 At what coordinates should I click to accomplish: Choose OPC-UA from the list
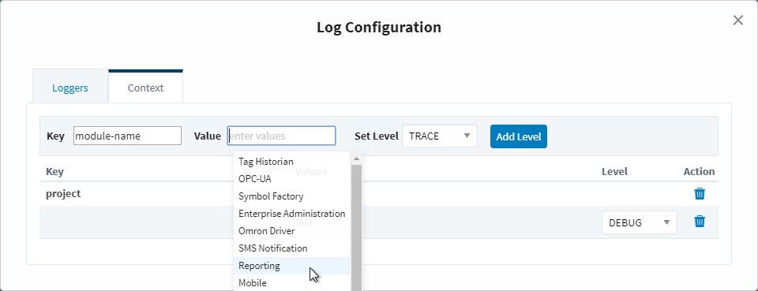292,178
